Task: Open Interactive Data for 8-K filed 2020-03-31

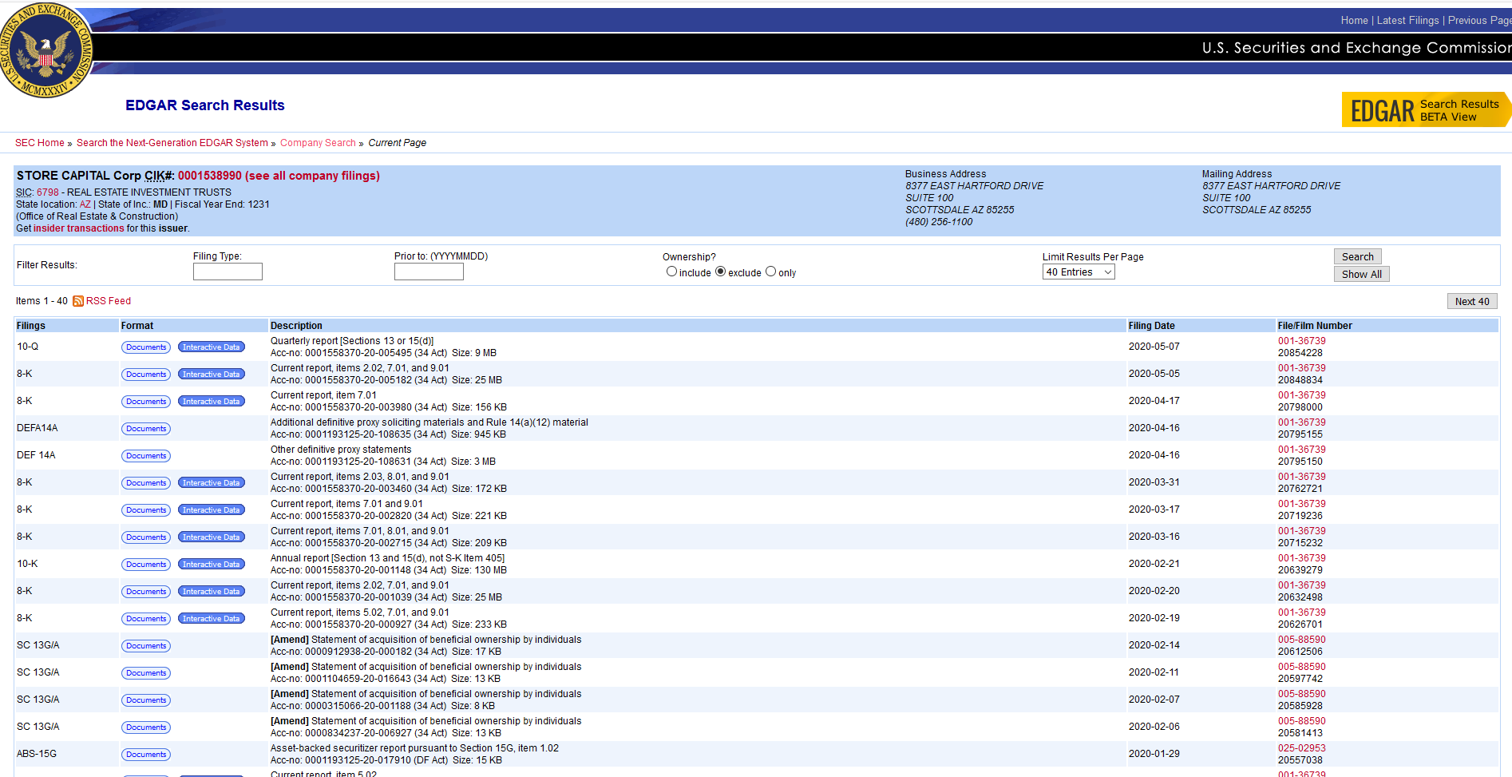Action: (211, 483)
